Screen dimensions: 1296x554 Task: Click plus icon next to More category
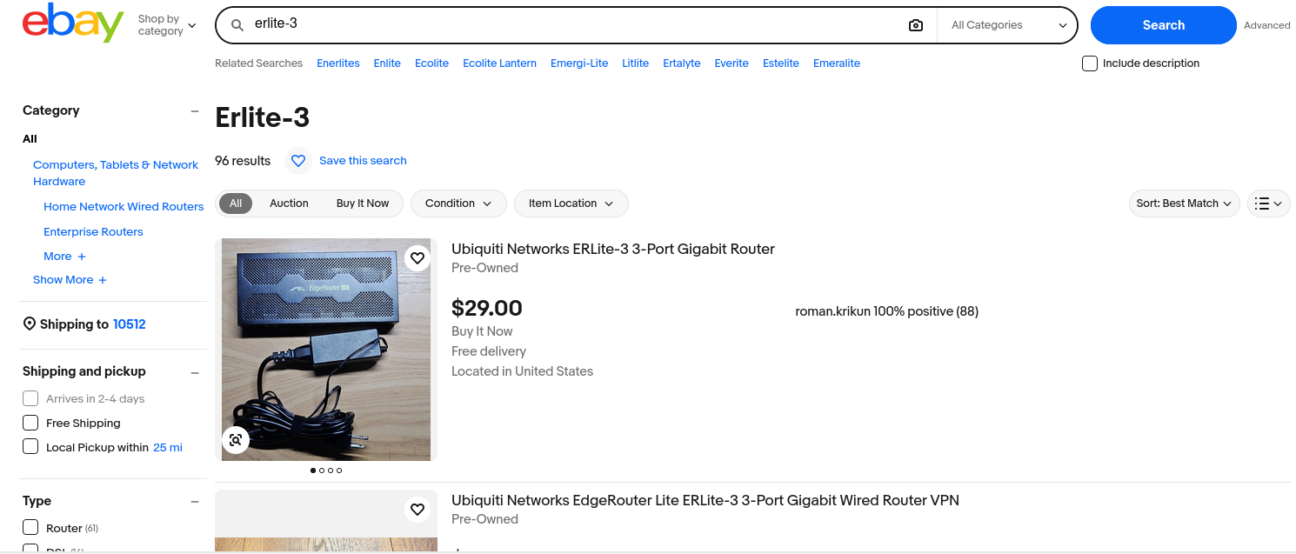click(82, 257)
